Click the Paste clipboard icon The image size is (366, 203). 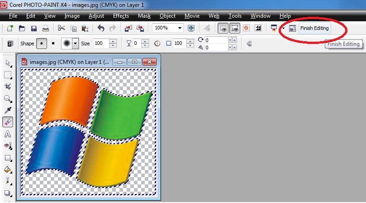point(85,29)
